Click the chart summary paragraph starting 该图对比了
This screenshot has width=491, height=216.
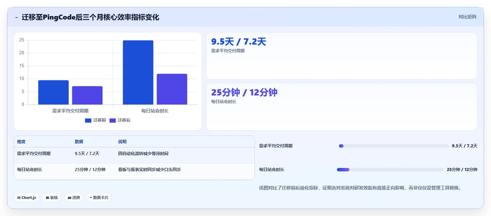(361, 188)
